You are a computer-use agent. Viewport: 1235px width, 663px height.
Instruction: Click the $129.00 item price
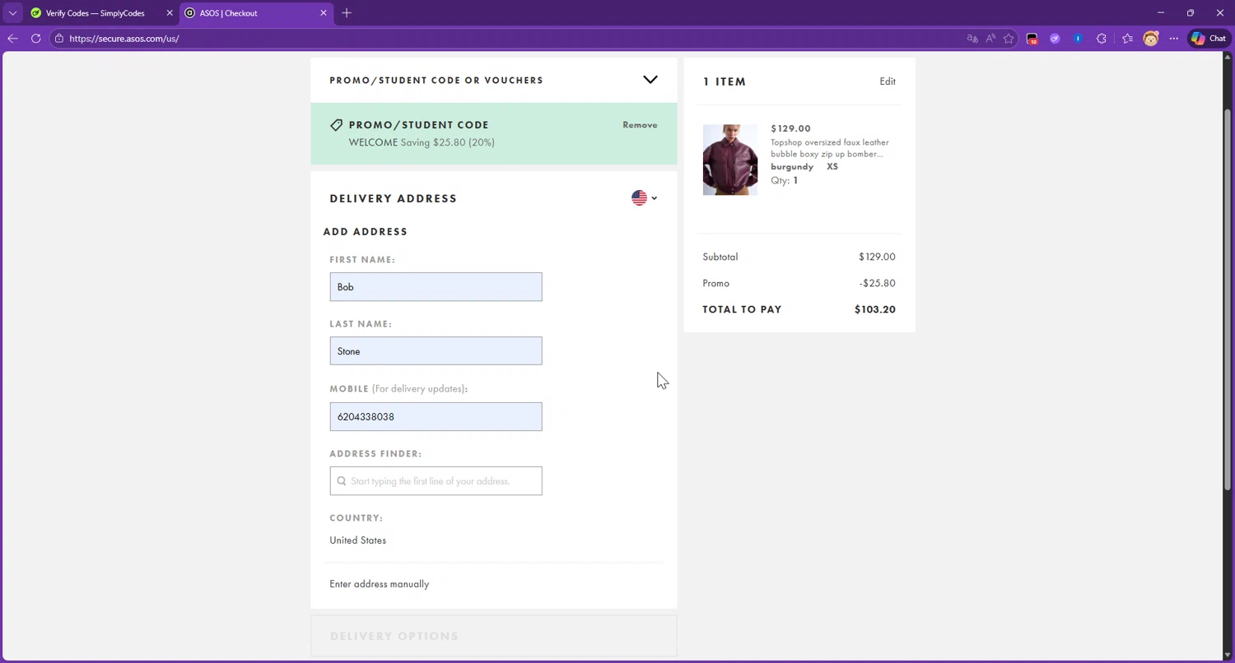click(790, 128)
